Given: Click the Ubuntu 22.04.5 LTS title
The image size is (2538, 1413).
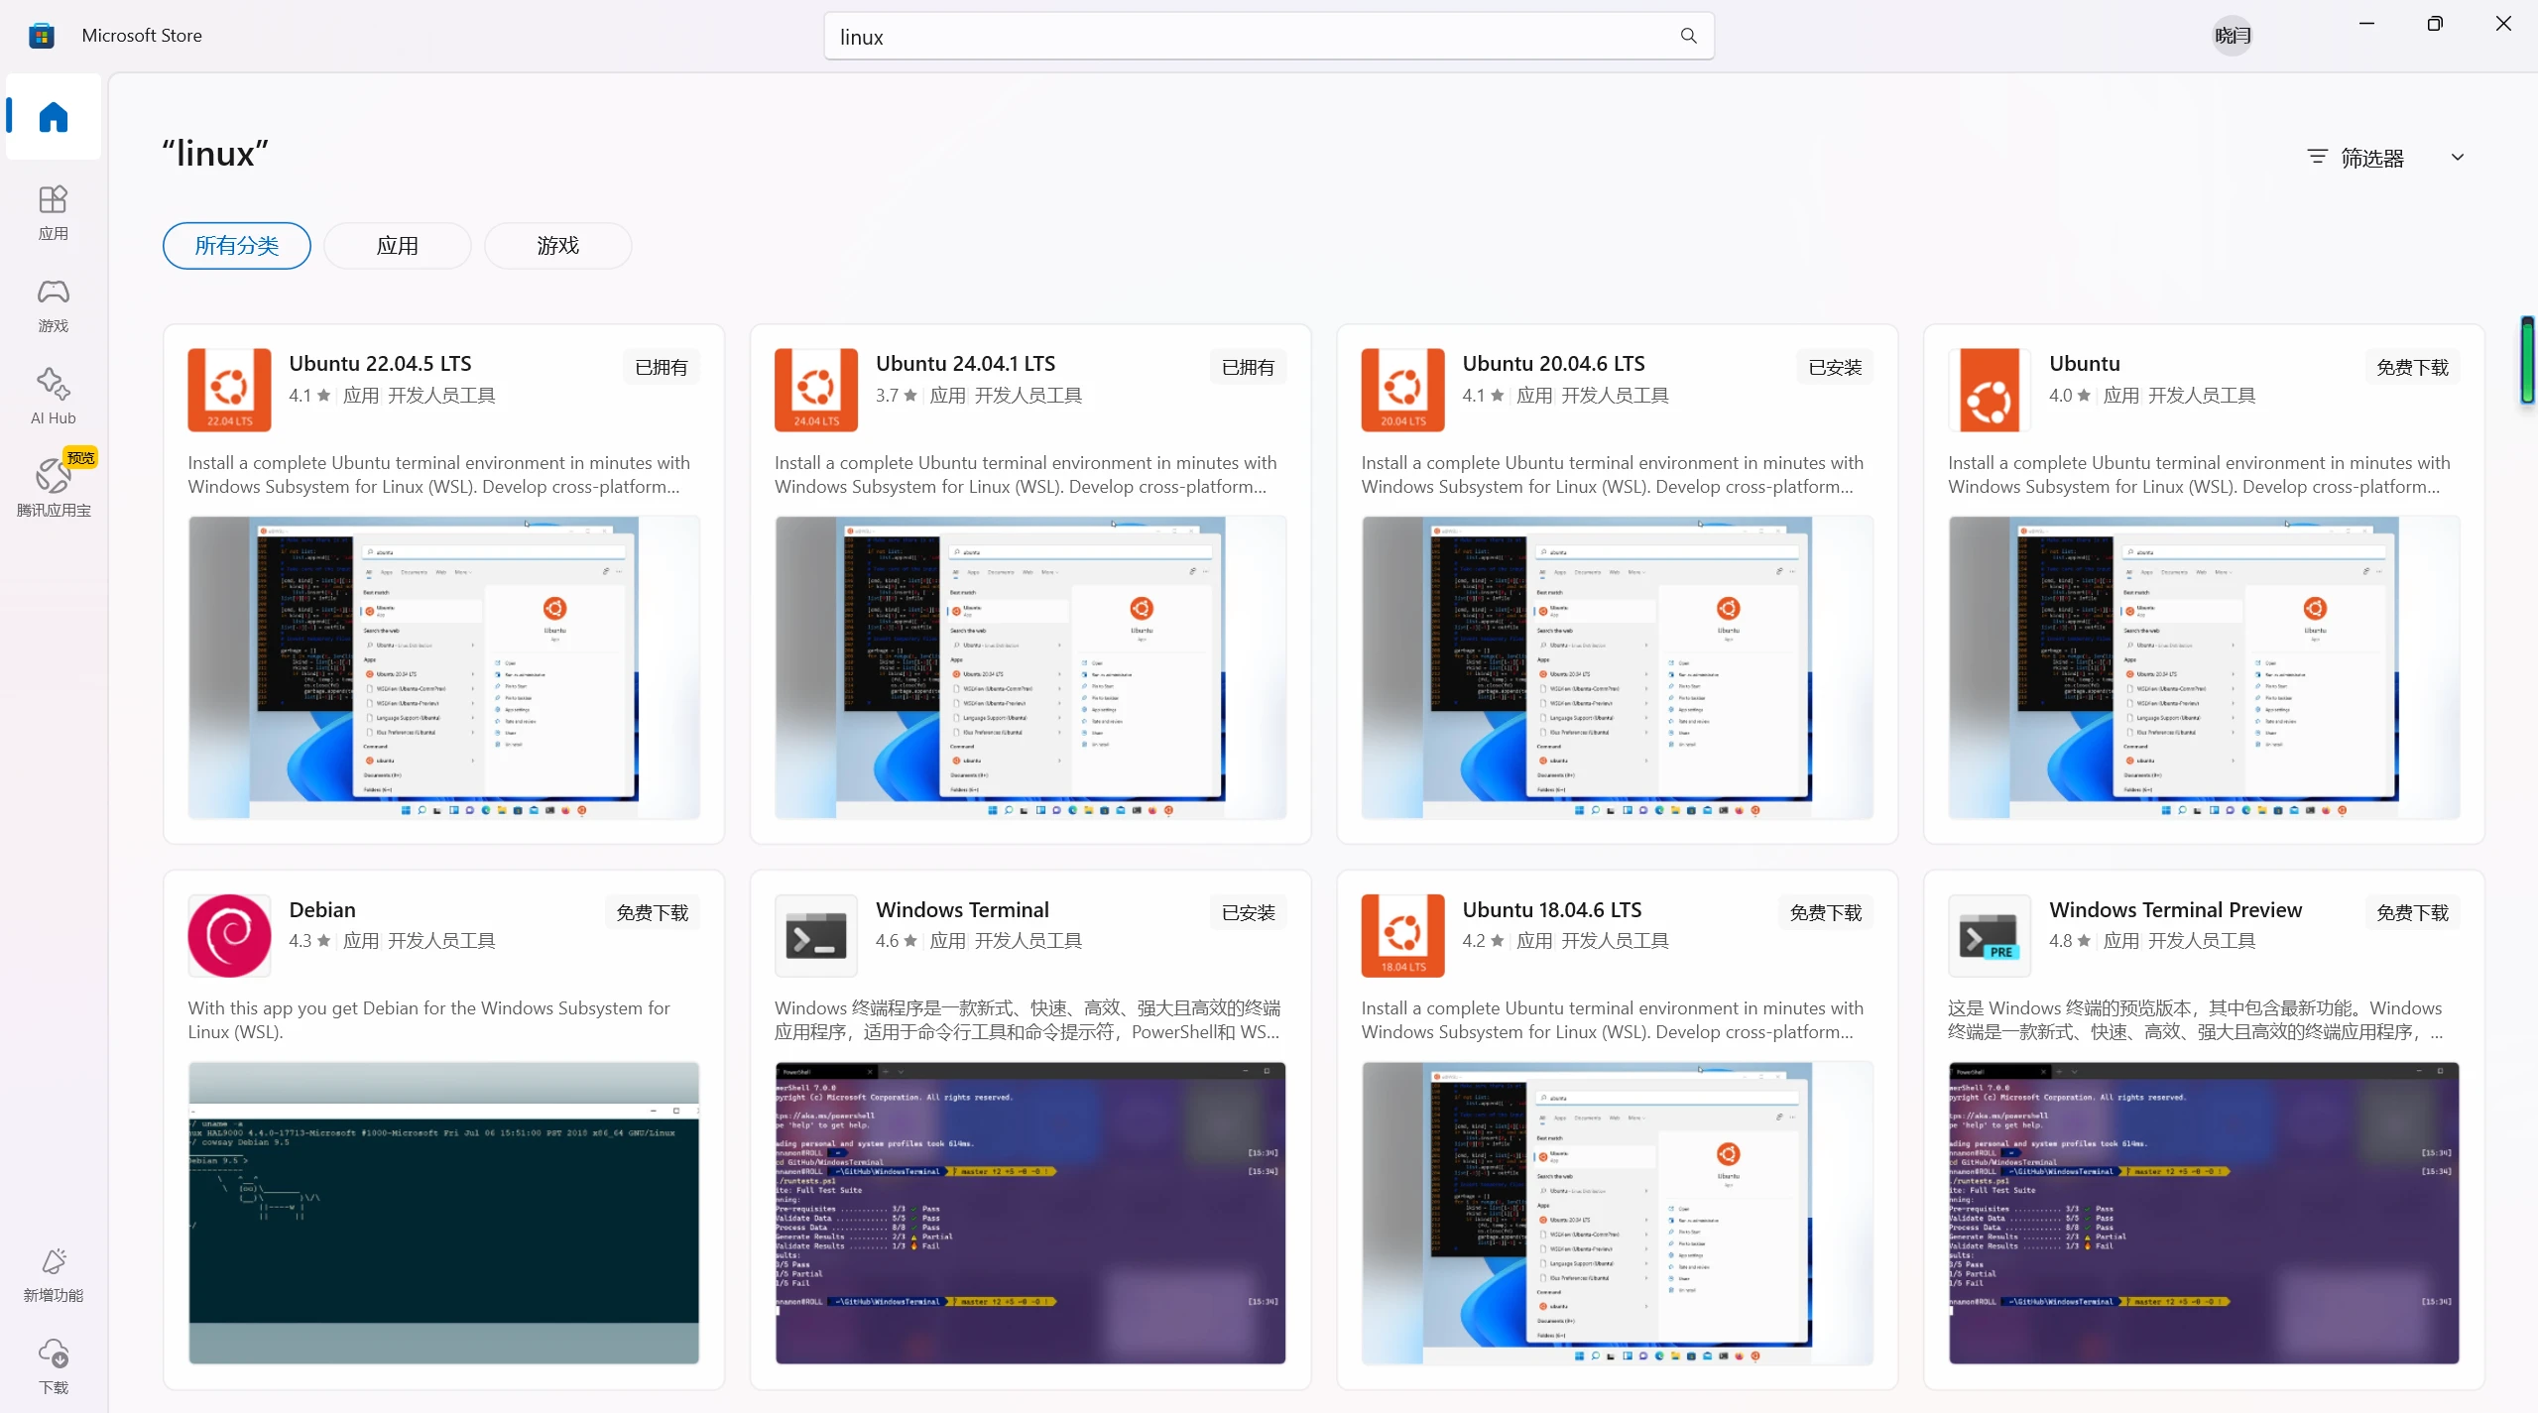Looking at the screenshot, I should [380, 363].
